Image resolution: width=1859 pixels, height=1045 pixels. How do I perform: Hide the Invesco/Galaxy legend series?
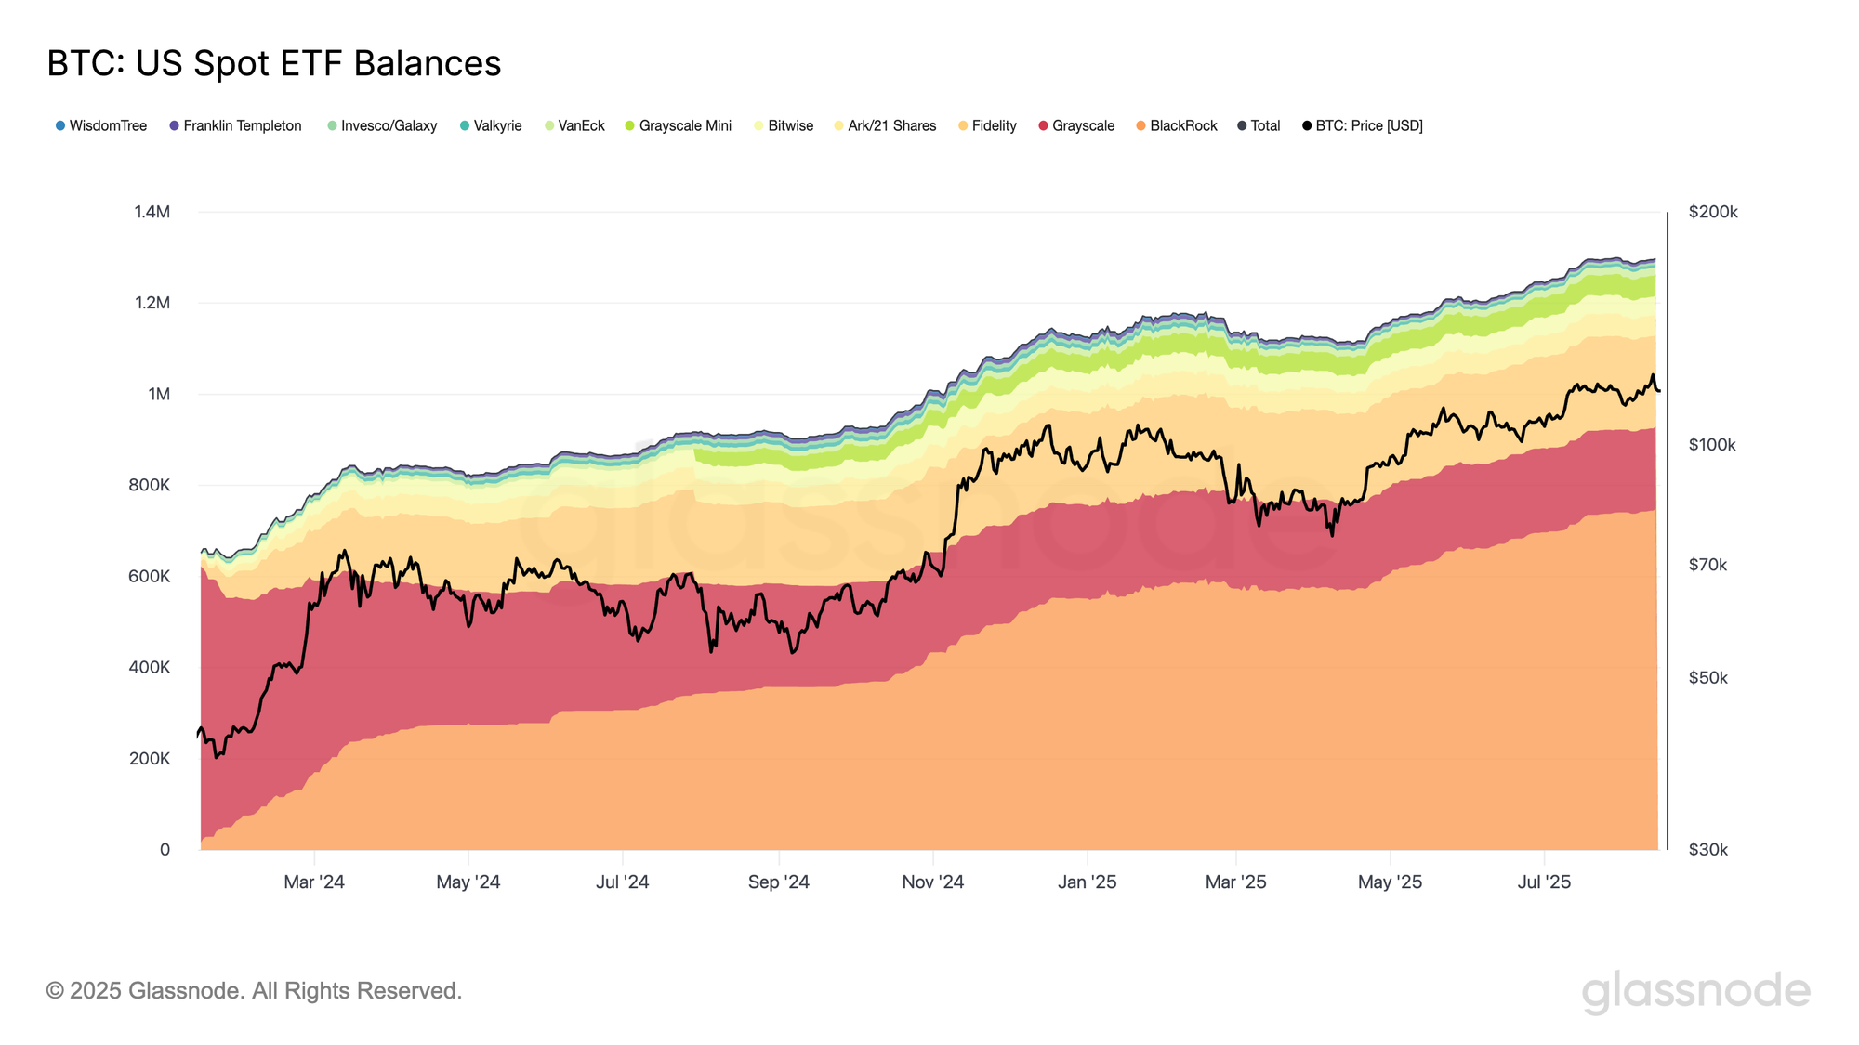tap(382, 125)
